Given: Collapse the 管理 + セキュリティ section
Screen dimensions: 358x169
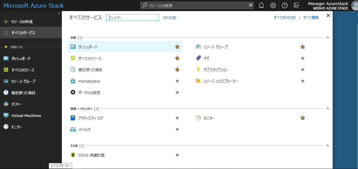Looking at the screenshot, I should (328, 108).
